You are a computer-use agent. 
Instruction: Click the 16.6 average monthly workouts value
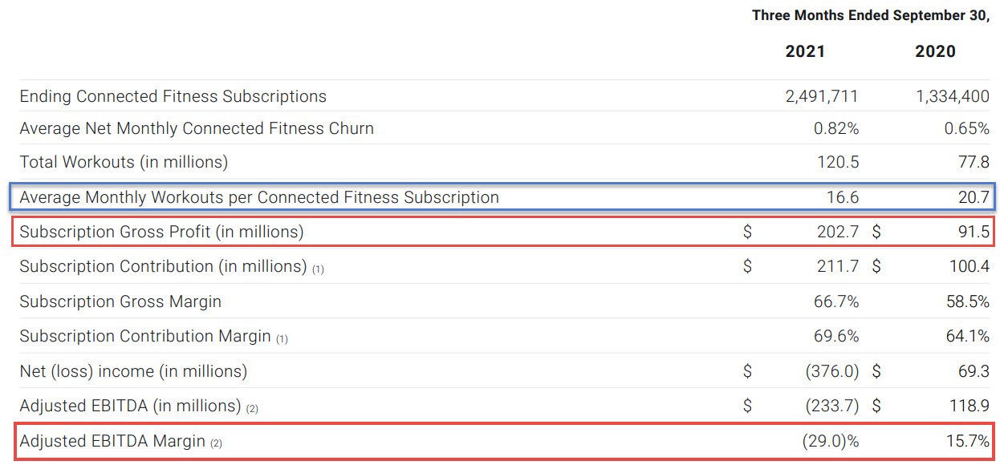842,197
